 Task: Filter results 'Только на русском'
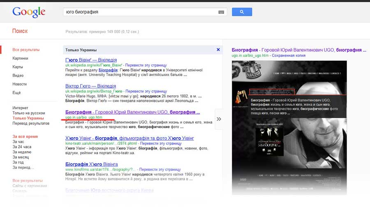[x=29, y=113]
